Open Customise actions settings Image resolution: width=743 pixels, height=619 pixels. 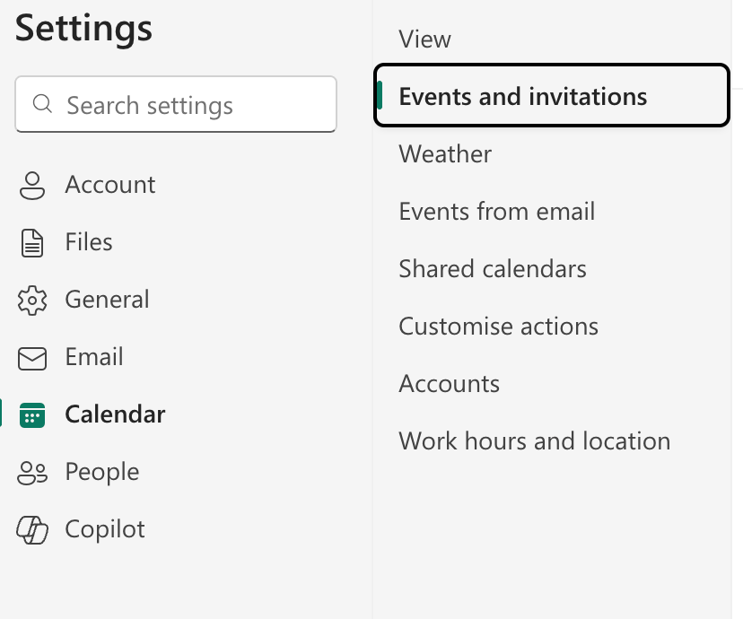coord(498,326)
